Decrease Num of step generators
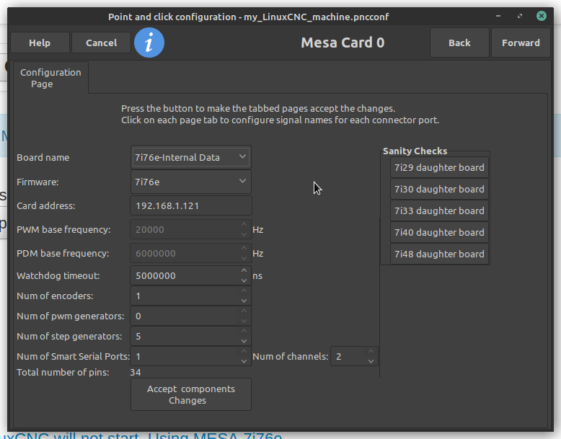This screenshot has width=561, height=439. pos(244,342)
